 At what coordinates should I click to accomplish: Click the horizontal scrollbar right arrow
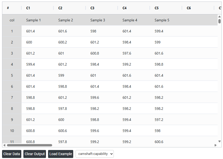[x=216, y=145]
